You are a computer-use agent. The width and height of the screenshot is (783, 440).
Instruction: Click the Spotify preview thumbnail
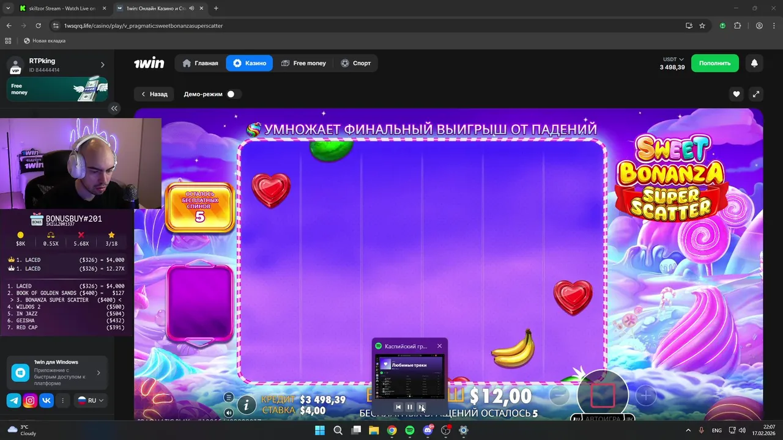point(410,377)
